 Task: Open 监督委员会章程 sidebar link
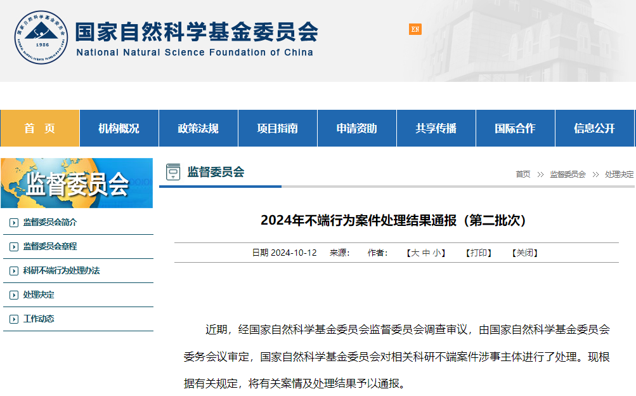(50, 246)
